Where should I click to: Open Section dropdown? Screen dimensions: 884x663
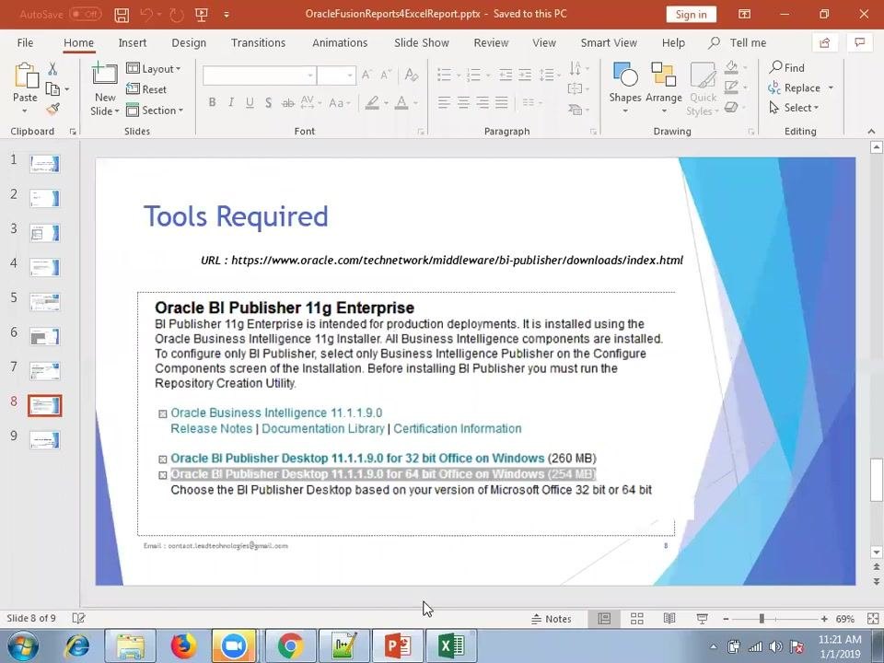[x=155, y=110]
